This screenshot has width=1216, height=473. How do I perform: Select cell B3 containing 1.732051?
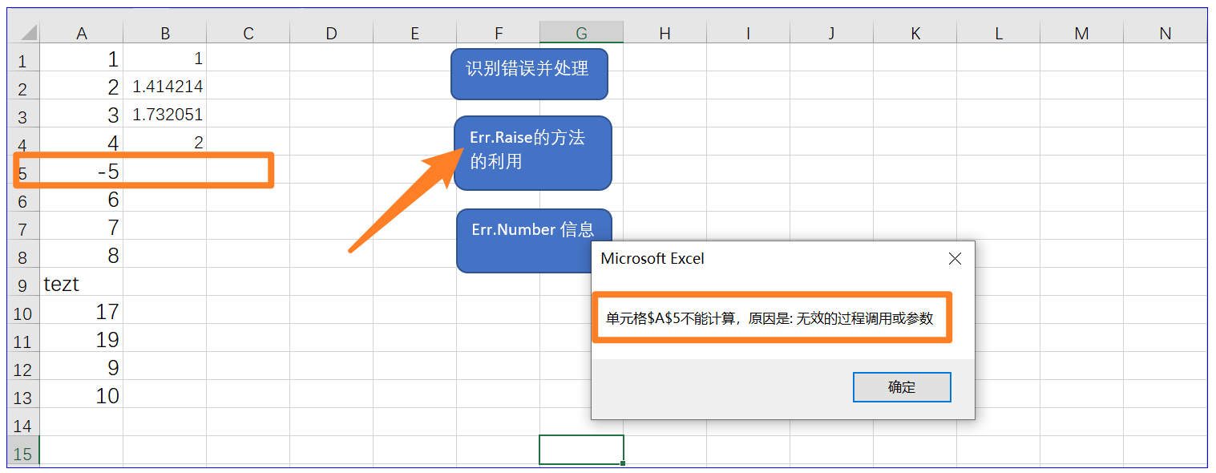tap(165, 115)
